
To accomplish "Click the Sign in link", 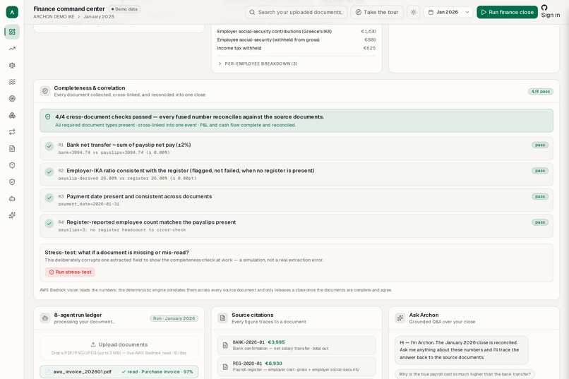I will 551,16.
